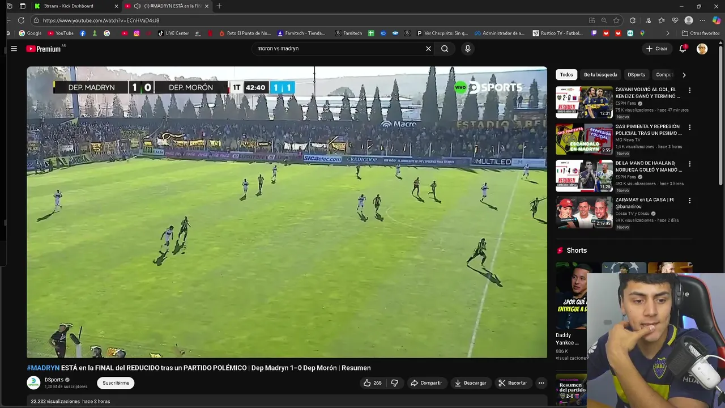Open the Google Maps bookmark icon
The image size is (725, 408).
[642, 33]
